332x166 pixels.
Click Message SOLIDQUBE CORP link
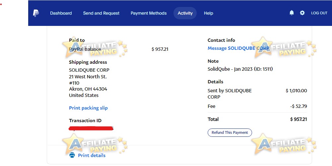[x=238, y=48]
